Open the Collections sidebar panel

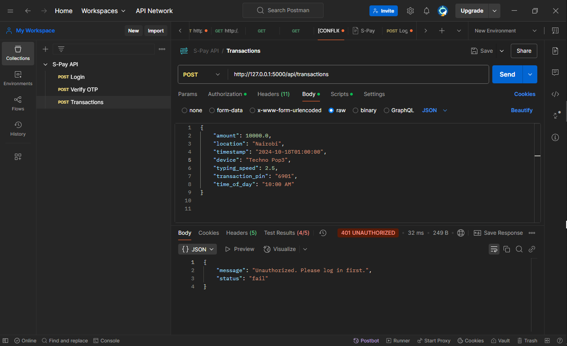click(x=18, y=53)
